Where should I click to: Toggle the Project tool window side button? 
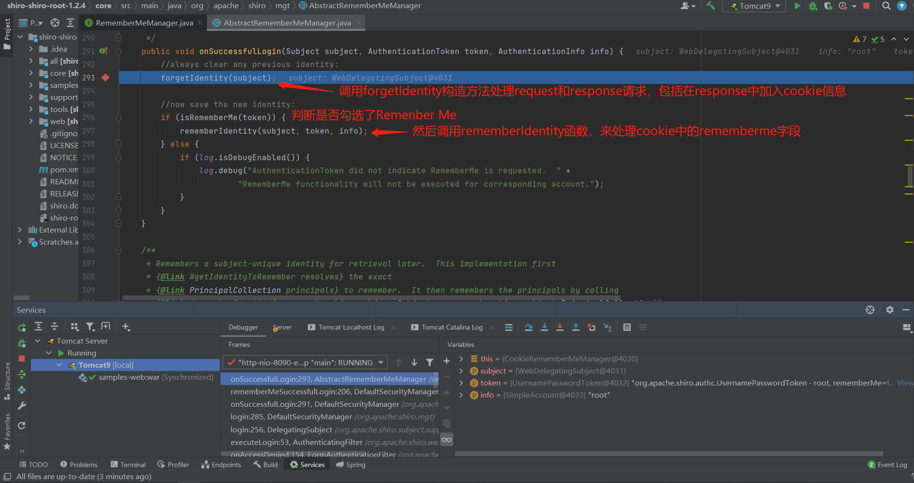pyautogui.click(x=7, y=34)
